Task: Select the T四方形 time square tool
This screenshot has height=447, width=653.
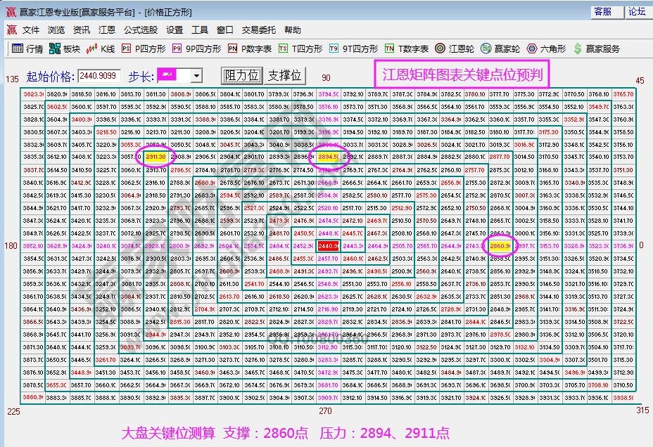Action: [283, 49]
